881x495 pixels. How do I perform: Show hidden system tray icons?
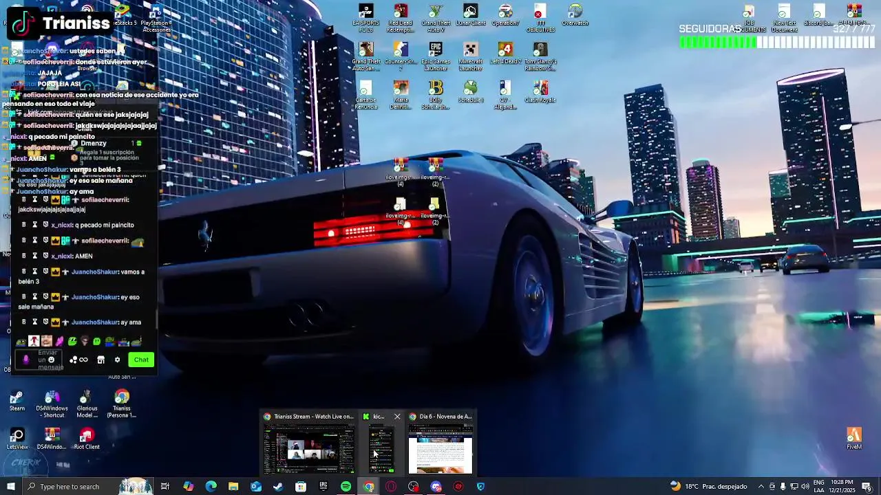click(761, 487)
